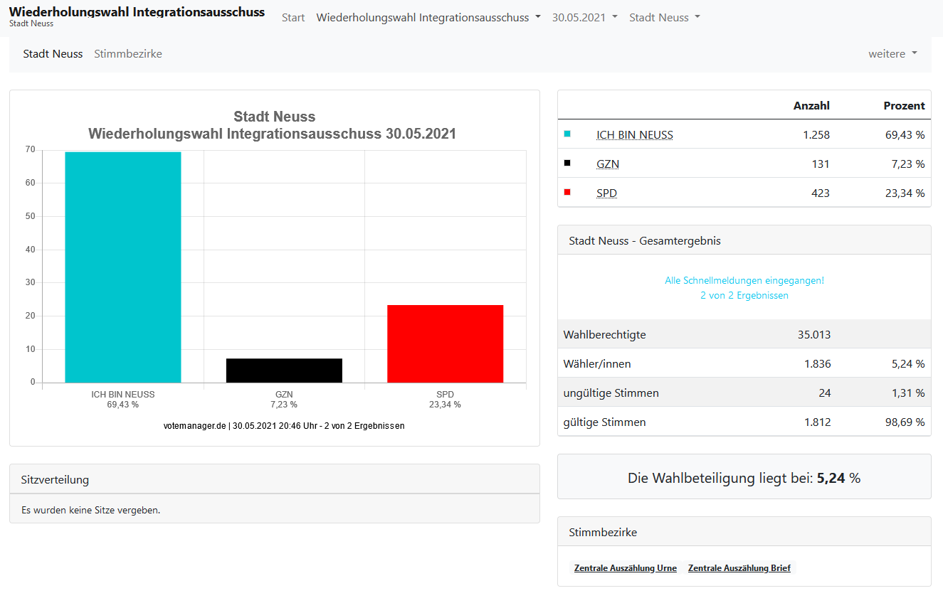Click the cyan ICH BIN NEUSS chart bar
943x608 pixels.
pyautogui.click(x=123, y=267)
